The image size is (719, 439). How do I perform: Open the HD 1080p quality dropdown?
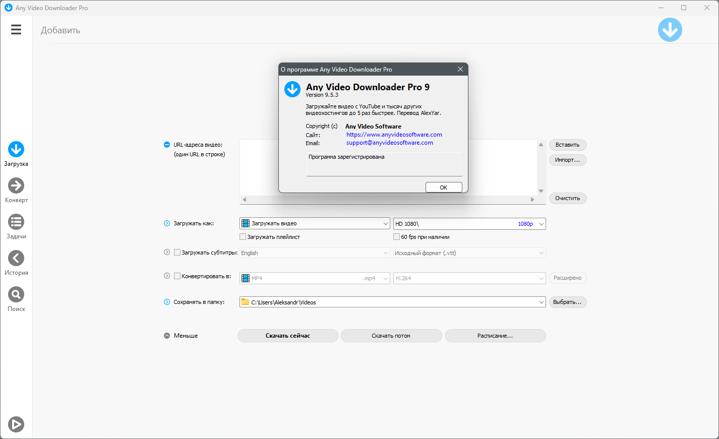point(469,224)
